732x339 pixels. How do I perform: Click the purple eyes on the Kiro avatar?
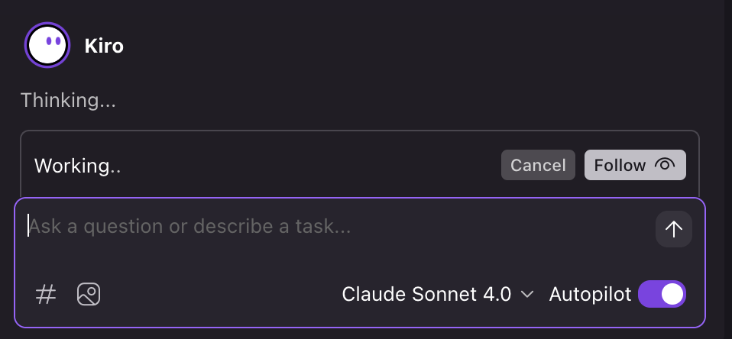(53, 41)
